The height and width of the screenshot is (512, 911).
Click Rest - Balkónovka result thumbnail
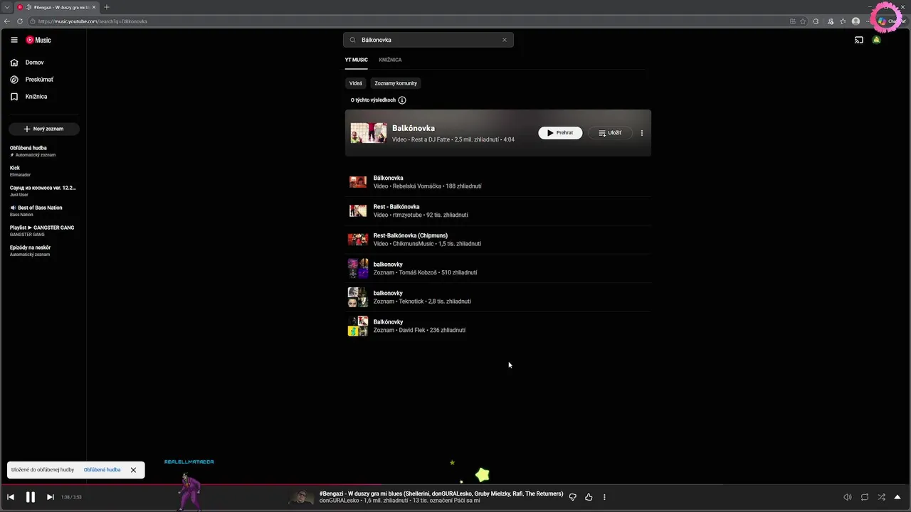coord(358,211)
